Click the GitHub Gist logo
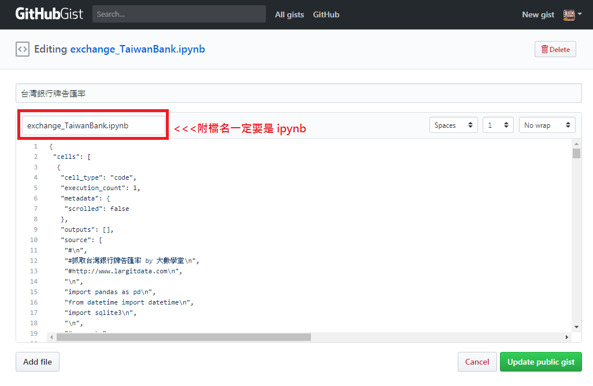Screen dimensions: 593x386 point(50,14)
